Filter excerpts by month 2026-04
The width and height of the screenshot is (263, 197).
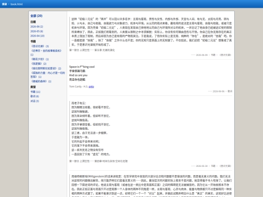click(38, 36)
